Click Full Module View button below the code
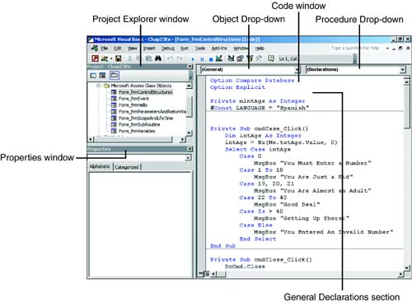Viewport: 412px width, 302px height. click(207, 273)
